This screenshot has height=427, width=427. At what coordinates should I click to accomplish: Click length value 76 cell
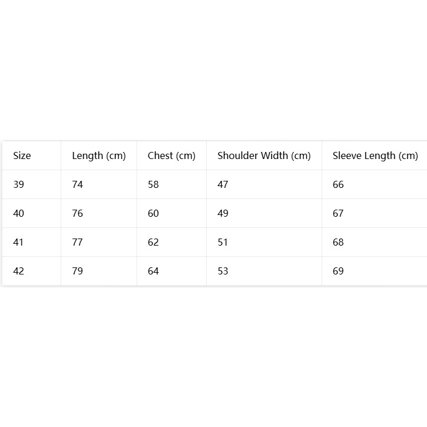pyautogui.click(x=99, y=213)
